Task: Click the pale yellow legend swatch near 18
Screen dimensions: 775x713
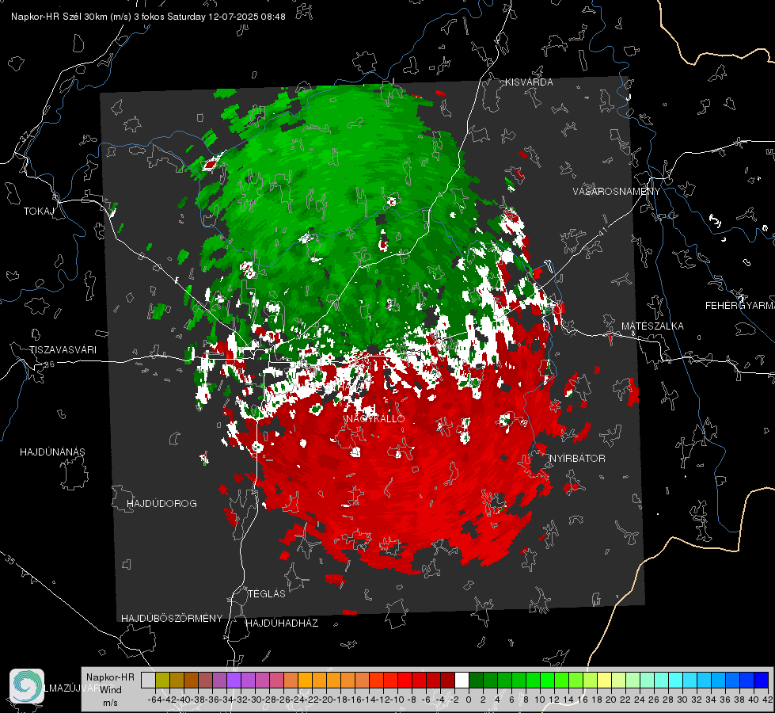Action: [604, 681]
